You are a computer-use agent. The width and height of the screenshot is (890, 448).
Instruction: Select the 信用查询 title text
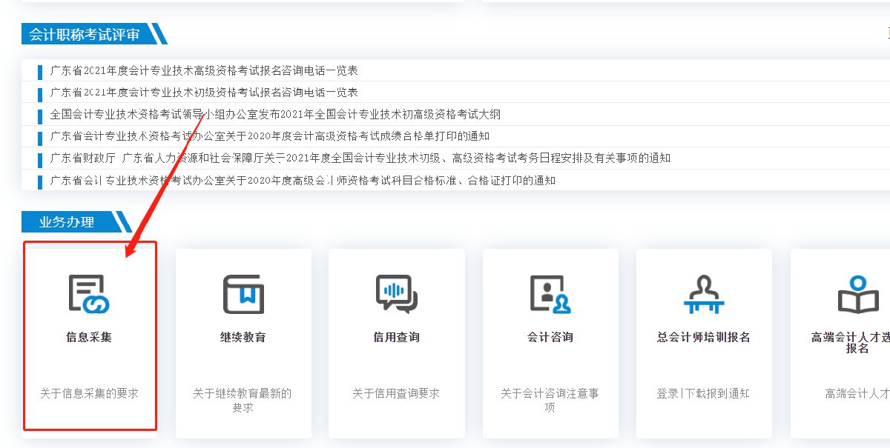click(x=397, y=337)
